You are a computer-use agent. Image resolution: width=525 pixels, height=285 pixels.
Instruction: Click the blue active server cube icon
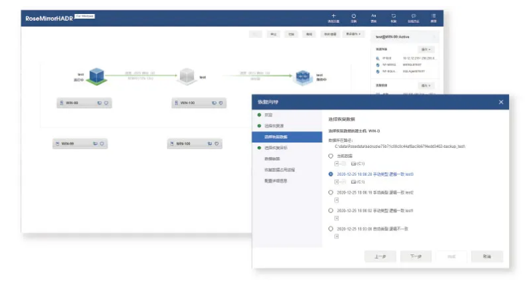coord(98,76)
